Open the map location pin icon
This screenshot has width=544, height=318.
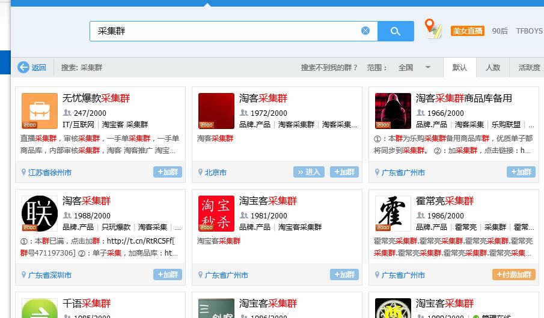coord(432,29)
